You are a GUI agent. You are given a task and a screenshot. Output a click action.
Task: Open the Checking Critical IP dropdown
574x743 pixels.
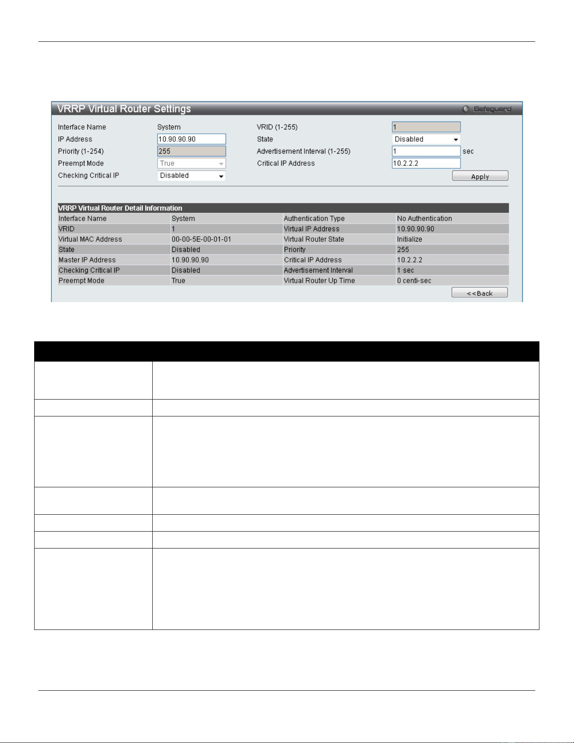pos(191,176)
